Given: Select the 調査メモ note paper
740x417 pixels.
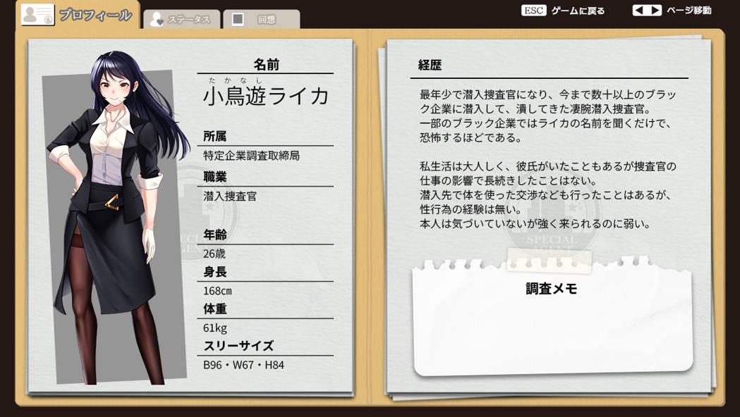Looking at the screenshot, I should pos(552,324).
